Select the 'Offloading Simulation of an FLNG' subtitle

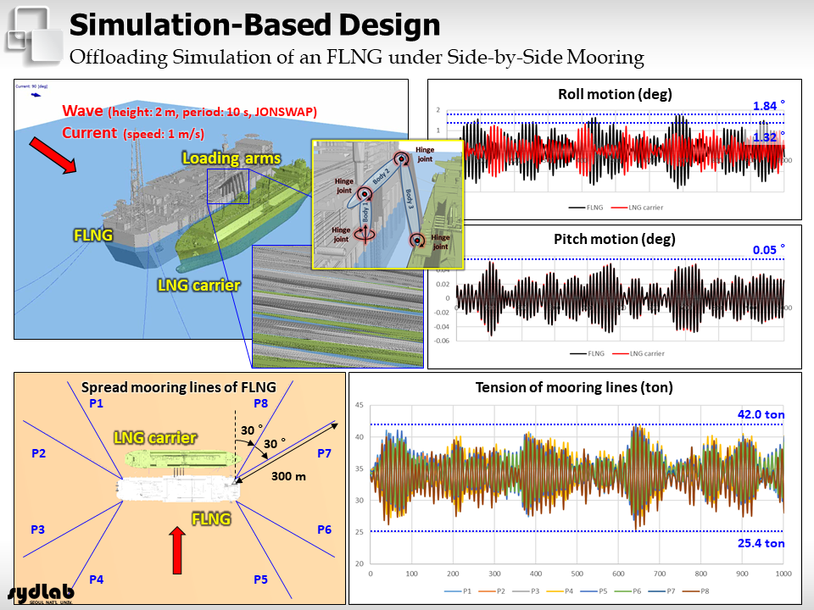pyautogui.click(x=357, y=57)
